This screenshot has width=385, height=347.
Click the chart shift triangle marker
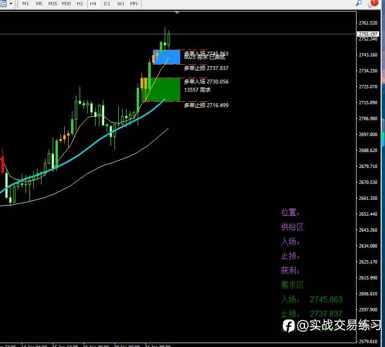click(x=177, y=13)
